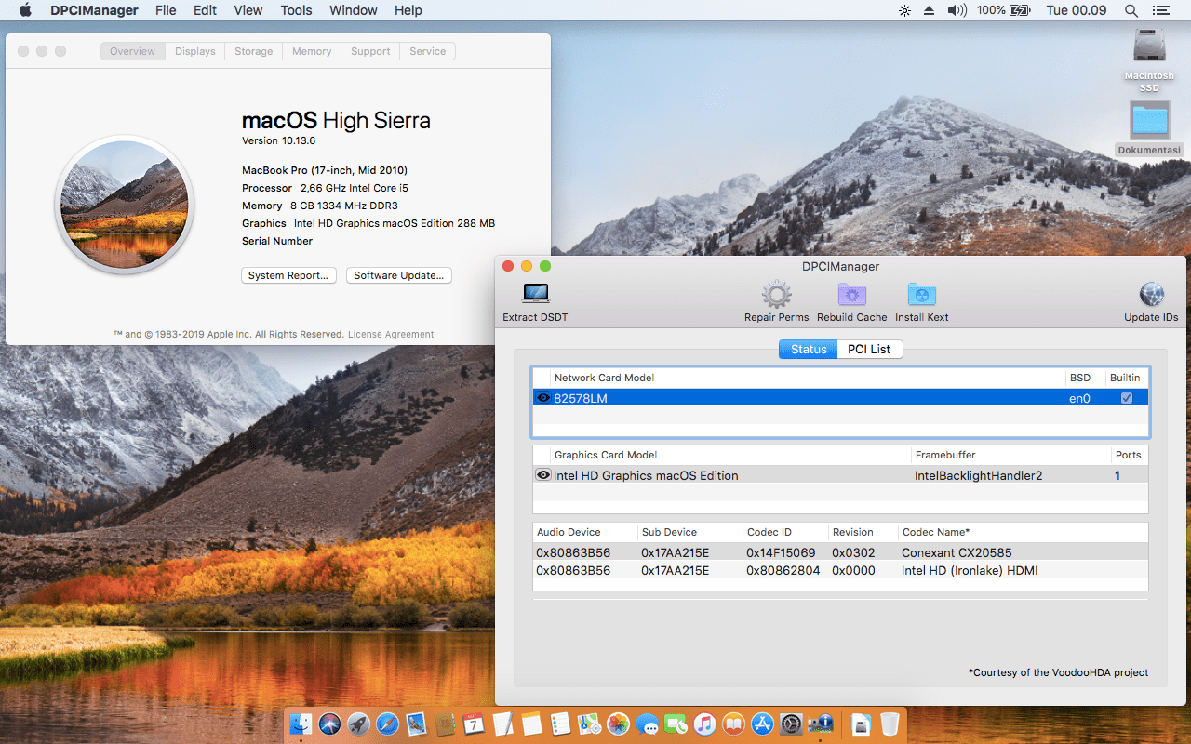The height and width of the screenshot is (744, 1191).
Task: Open the Service tab in About This Mac
Action: [x=428, y=51]
